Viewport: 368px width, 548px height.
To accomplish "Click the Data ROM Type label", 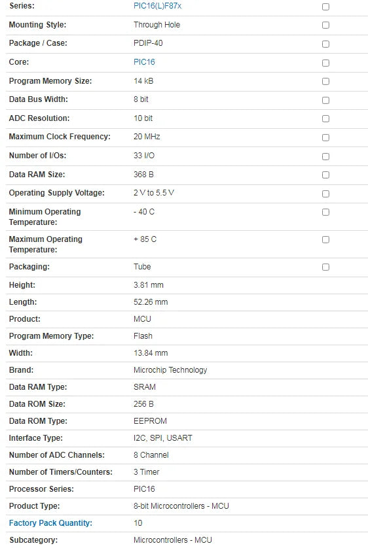I will click(38, 420).
